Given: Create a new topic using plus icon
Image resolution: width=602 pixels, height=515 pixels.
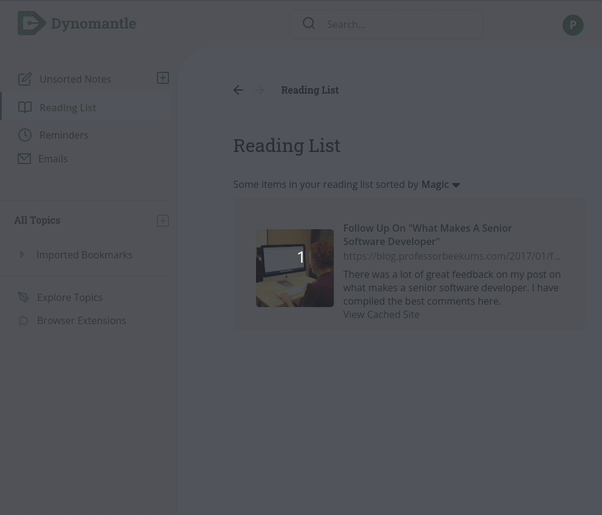Looking at the screenshot, I should 163,221.
